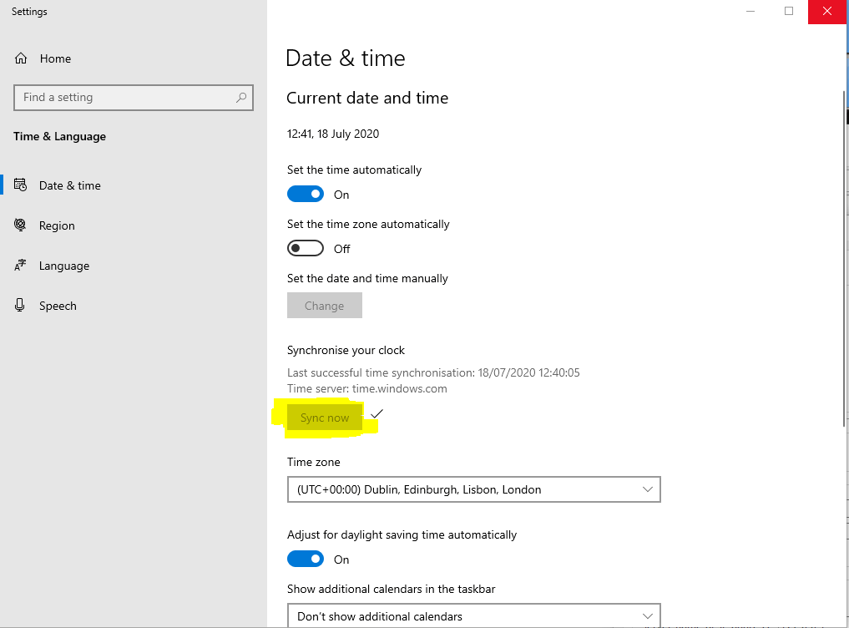Toggle daylight saving time adjustment switch
This screenshot has height=628, width=849.
click(x=306, y=559)
